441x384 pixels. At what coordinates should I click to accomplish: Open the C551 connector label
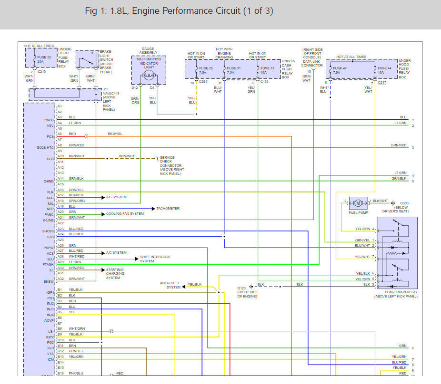(203, 82)
